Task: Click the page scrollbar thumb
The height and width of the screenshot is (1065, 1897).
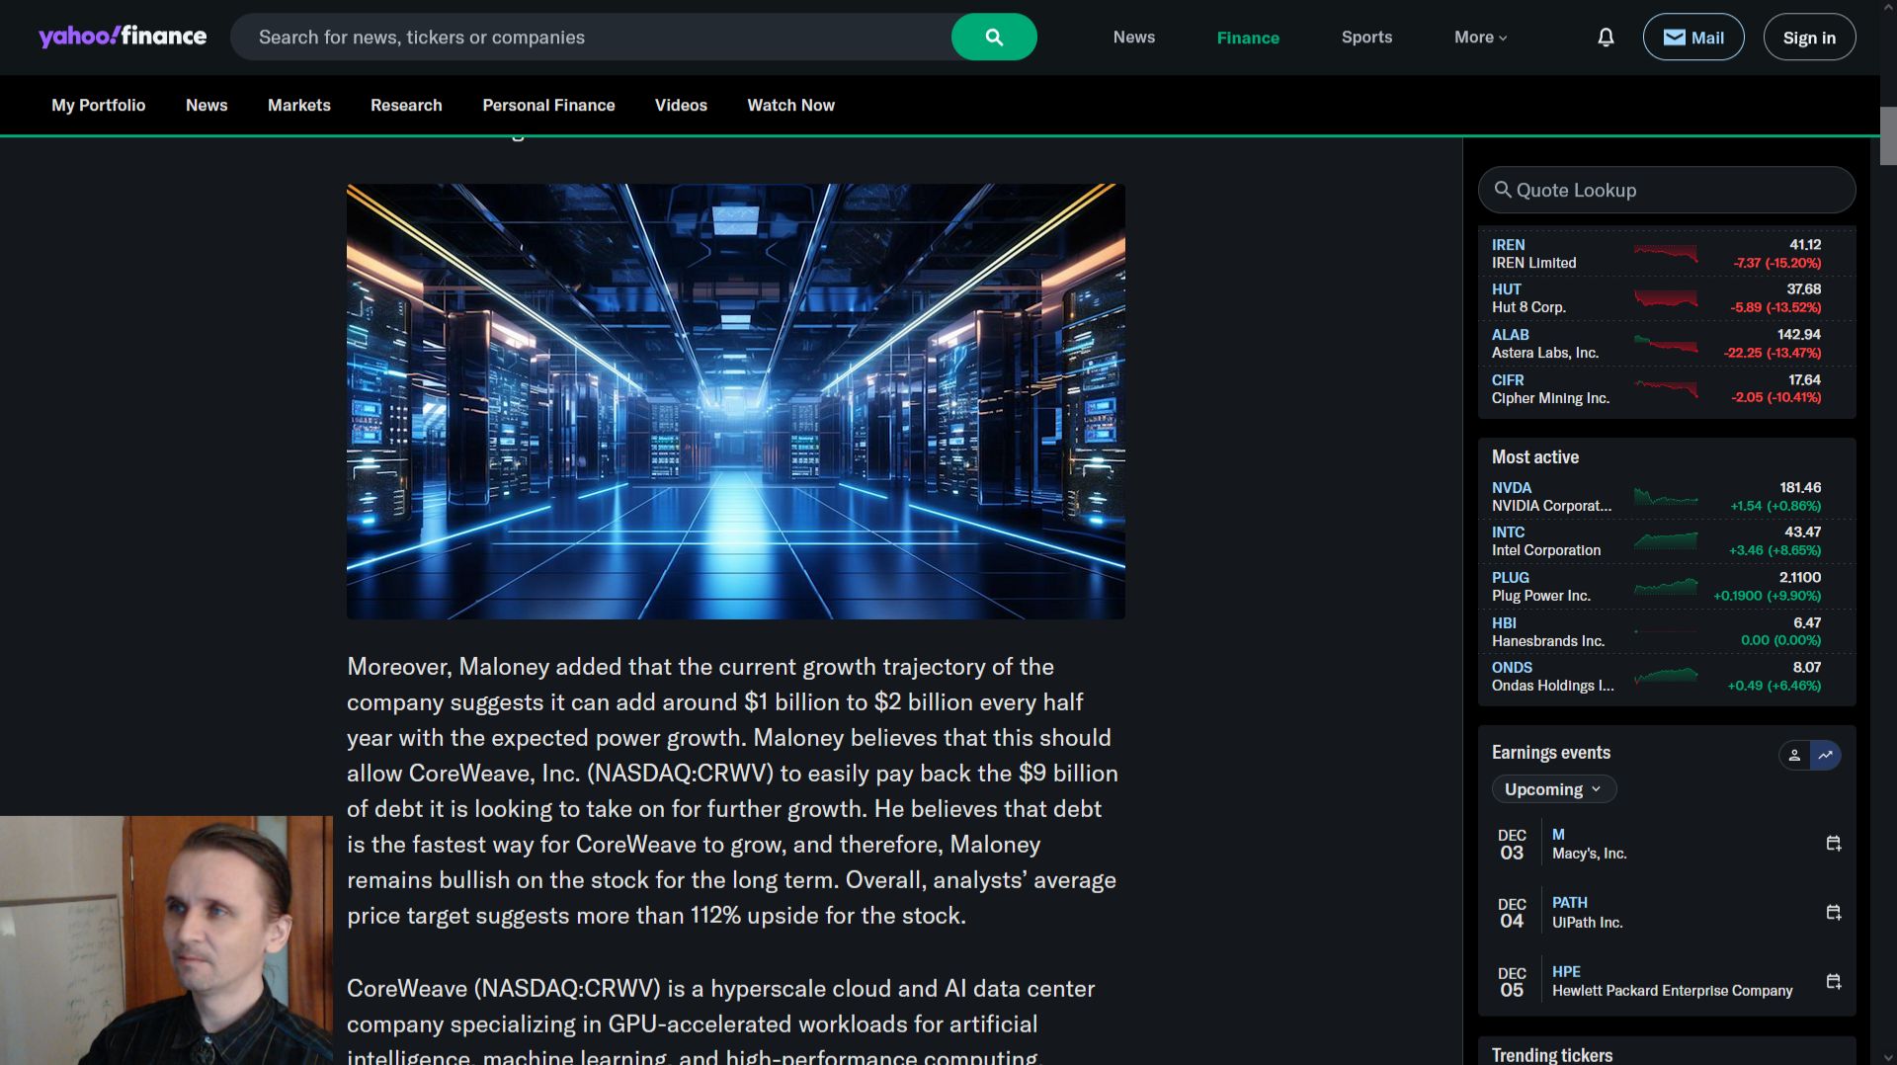Action: click(1888, 135)
